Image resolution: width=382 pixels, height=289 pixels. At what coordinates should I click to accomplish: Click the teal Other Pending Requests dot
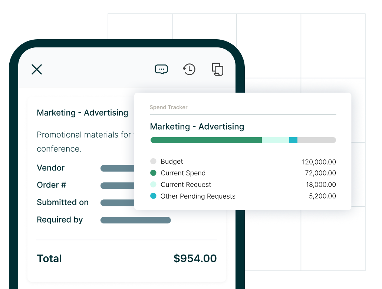[153, 196]
